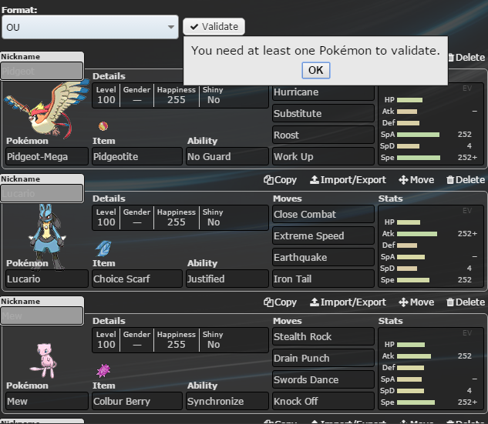Select the Mew sprite image
Image resolution: width=488 pixels, height=424 pixels.
coord(44,360)
